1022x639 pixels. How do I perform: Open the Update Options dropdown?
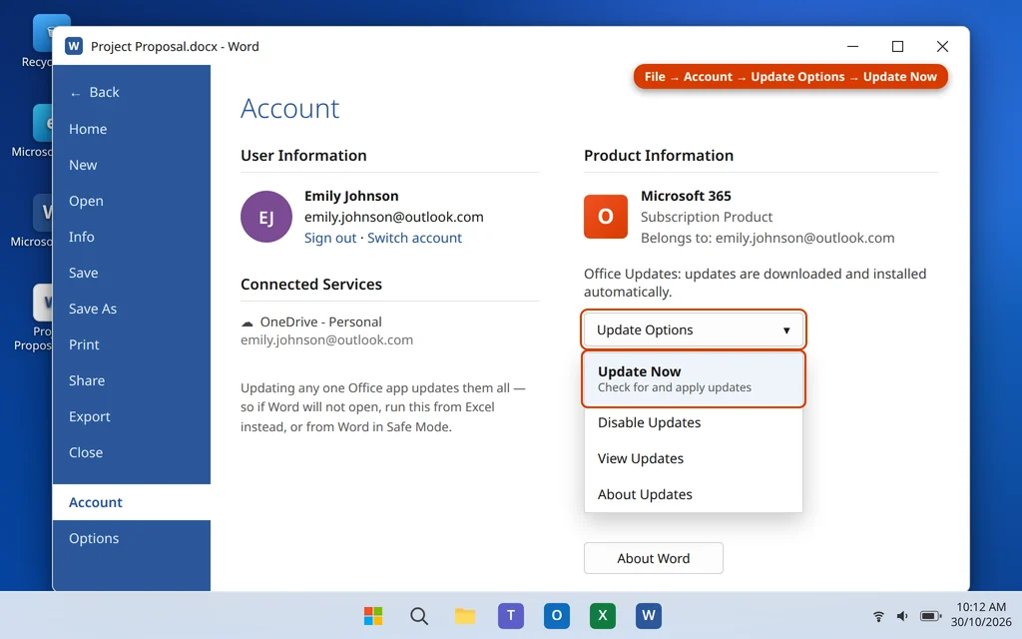(694, 329)
